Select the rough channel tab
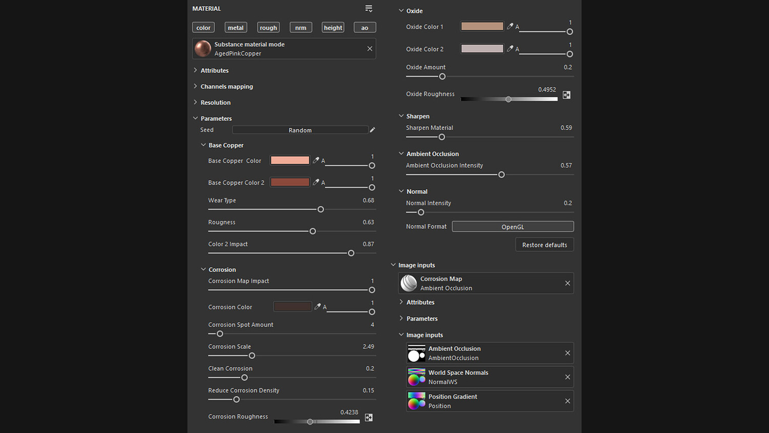The height and width of the screenshot is (433, 769). tap(268, 28)
